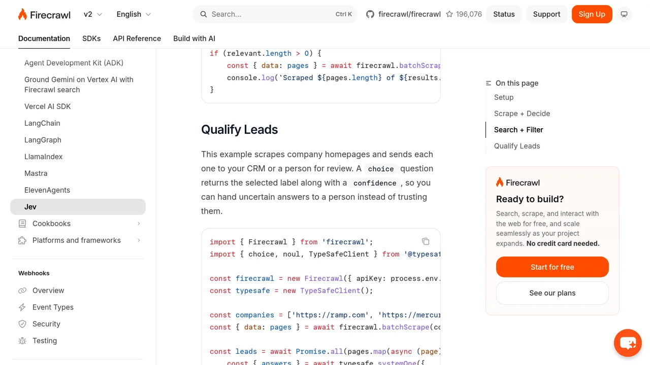Click the magnifying glass search icon
Viewport: 650px width, 365px height.
tap(204, 14)
